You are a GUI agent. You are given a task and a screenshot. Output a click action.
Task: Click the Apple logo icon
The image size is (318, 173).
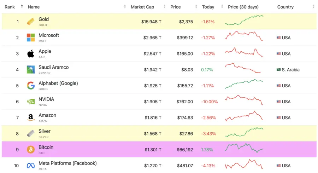pos(31,54)
